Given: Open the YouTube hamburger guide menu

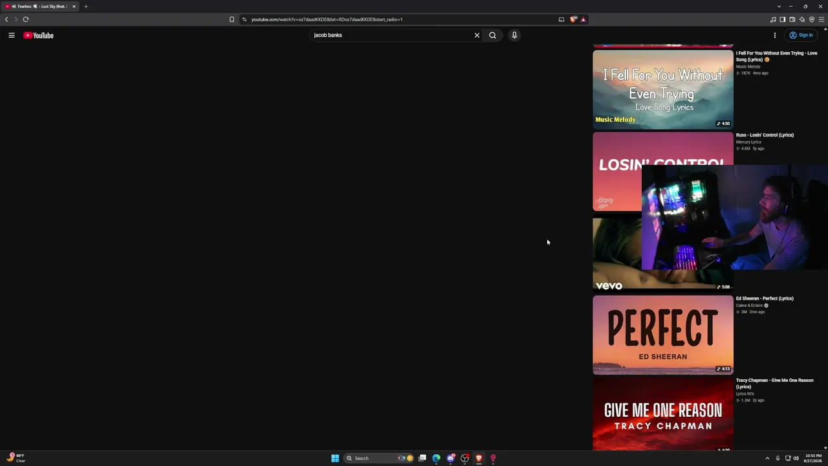Looking at the screenshot, I should tap(12, 36).
